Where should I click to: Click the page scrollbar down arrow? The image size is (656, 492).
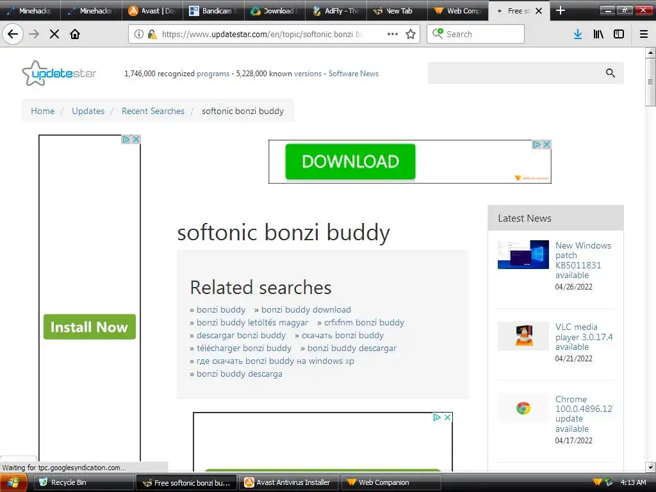click(x=650, y=467)
